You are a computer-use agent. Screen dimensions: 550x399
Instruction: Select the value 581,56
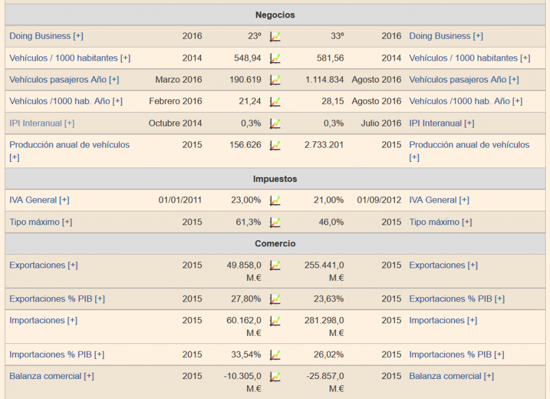click(x=331, y=58)
